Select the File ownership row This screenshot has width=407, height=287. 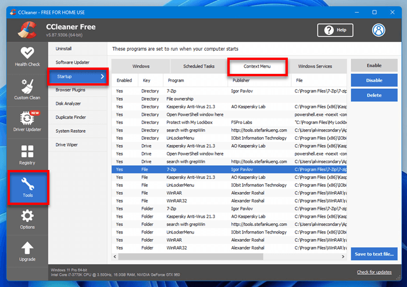pos(229,99)
